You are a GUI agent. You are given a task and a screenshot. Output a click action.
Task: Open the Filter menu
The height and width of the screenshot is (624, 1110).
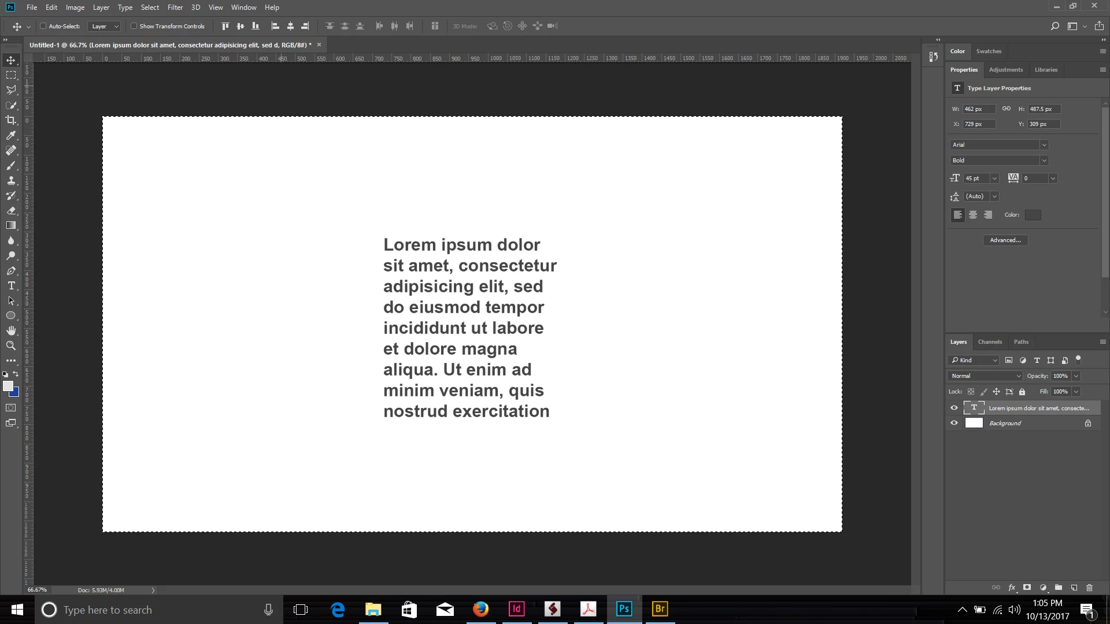175,8
